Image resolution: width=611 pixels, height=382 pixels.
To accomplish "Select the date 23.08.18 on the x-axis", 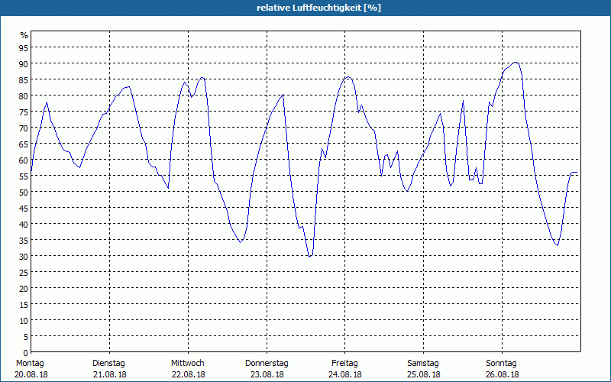I will pyautogui.click(x=267, y=374).
